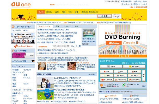Open グルメ in the service menu

tap(26, 84)
